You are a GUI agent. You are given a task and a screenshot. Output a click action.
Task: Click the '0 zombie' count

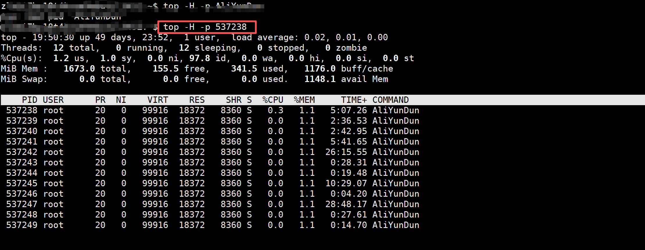[346, 48]
